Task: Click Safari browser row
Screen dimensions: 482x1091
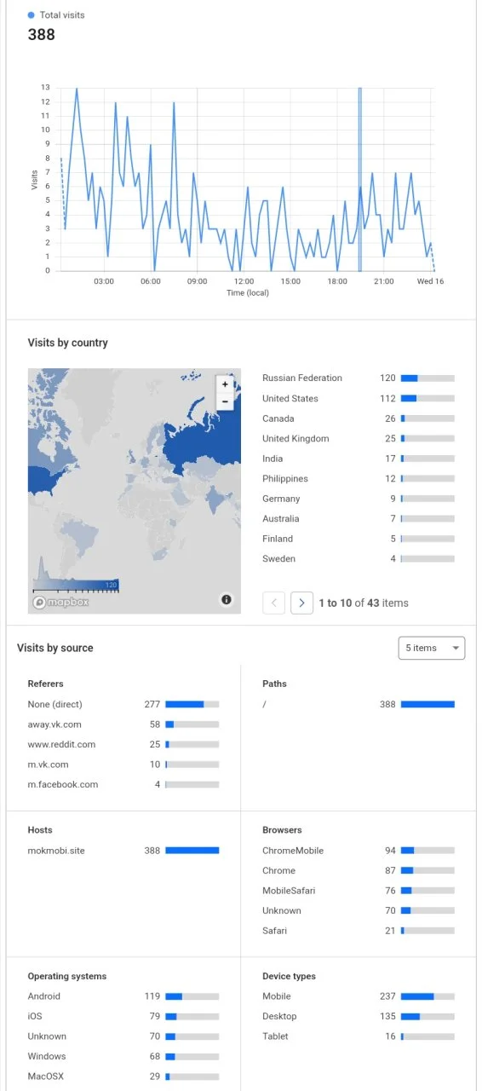Action: point(359,931)
